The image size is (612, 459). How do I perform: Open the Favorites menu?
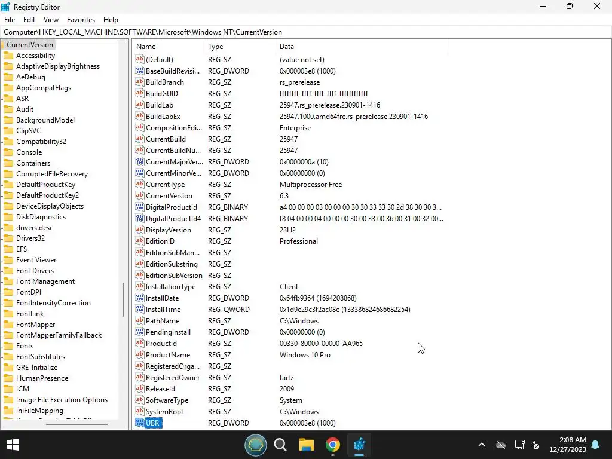coord(81,20)
